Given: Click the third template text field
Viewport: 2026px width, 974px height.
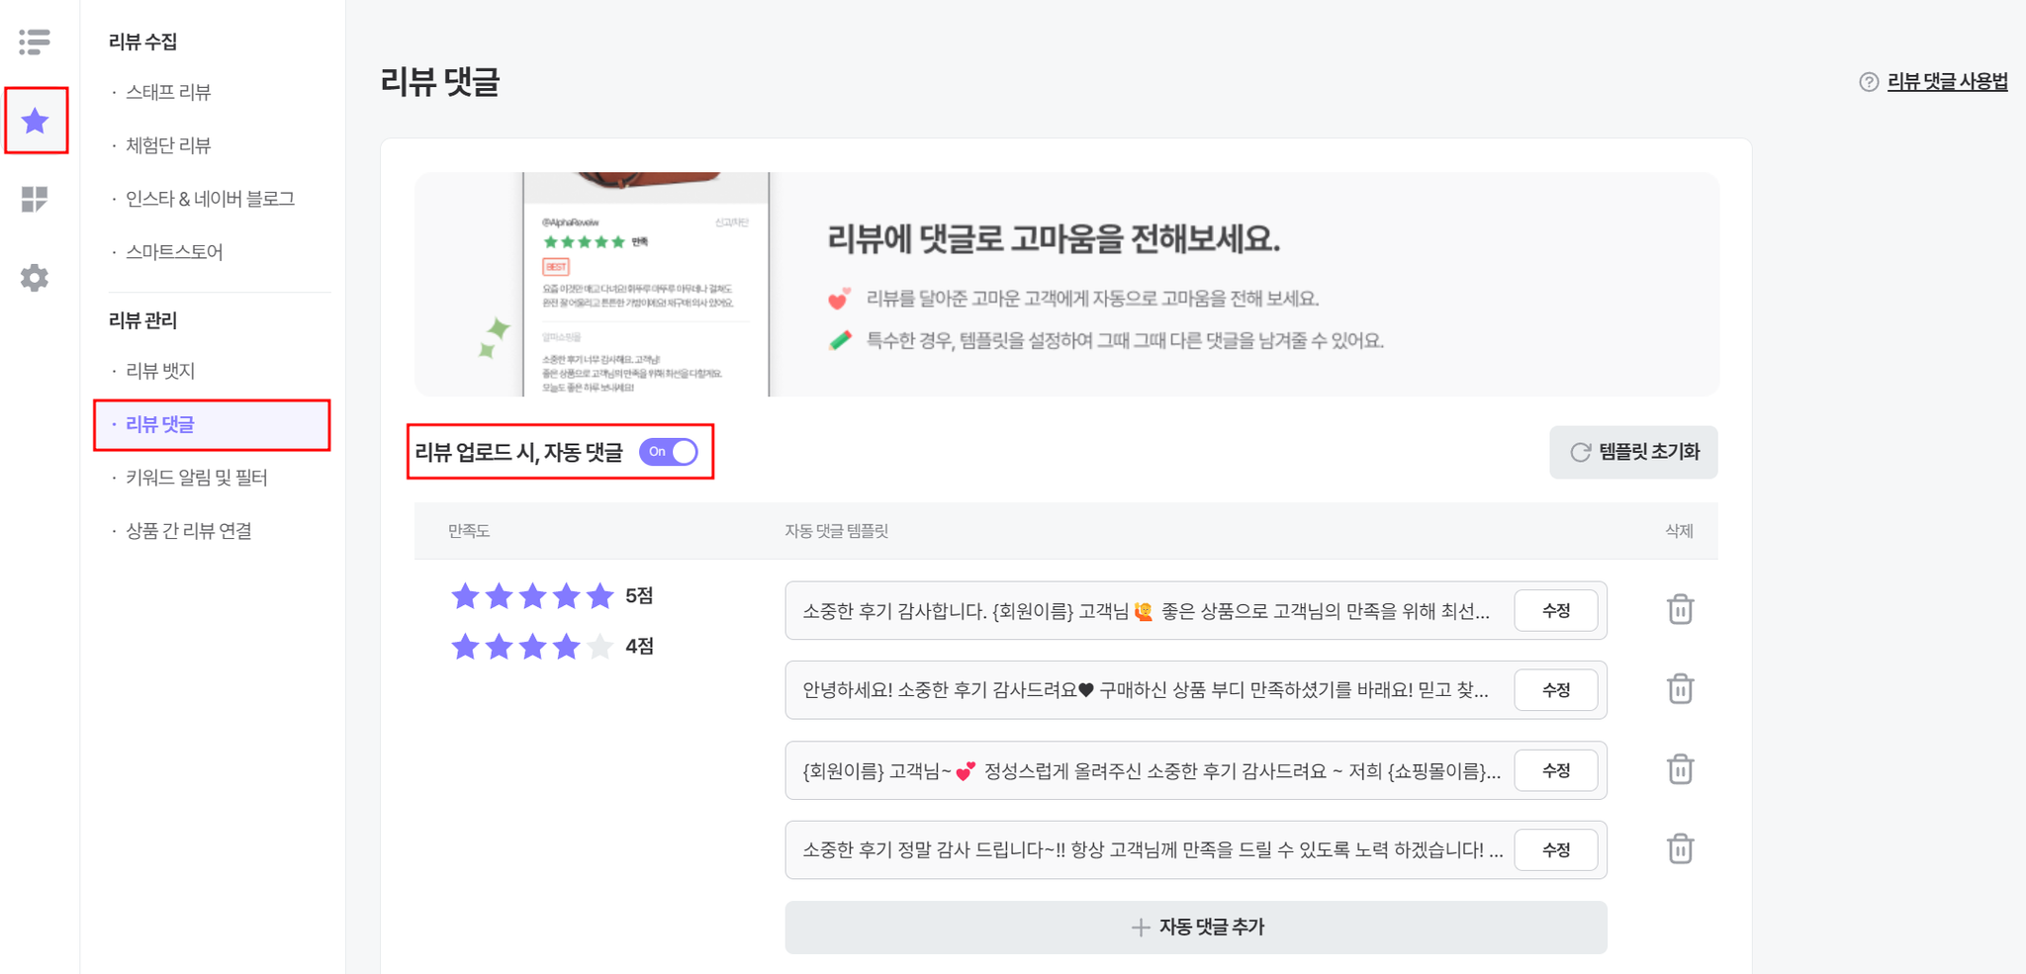Looking at the screenshot, I should pos(1150,770).
